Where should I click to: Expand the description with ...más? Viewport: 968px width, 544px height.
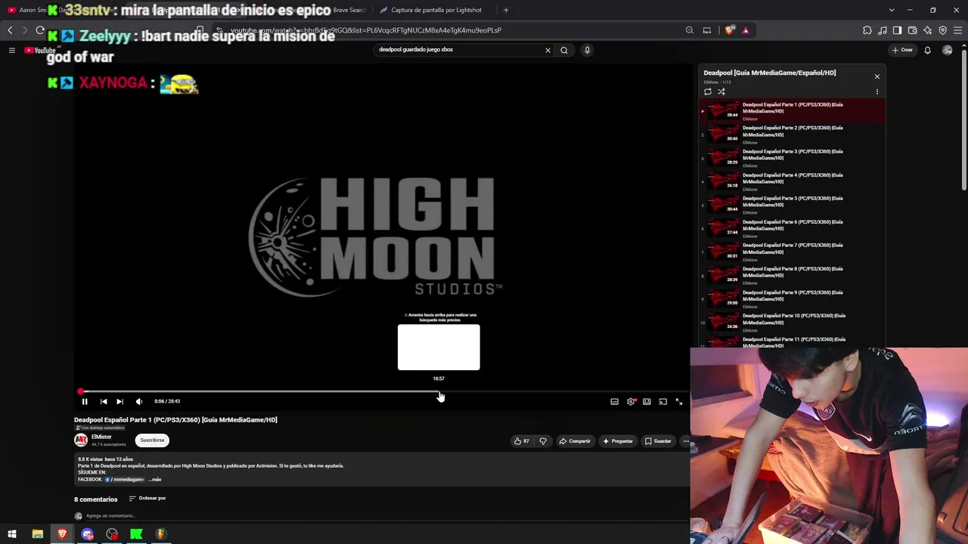pos(154,480)
